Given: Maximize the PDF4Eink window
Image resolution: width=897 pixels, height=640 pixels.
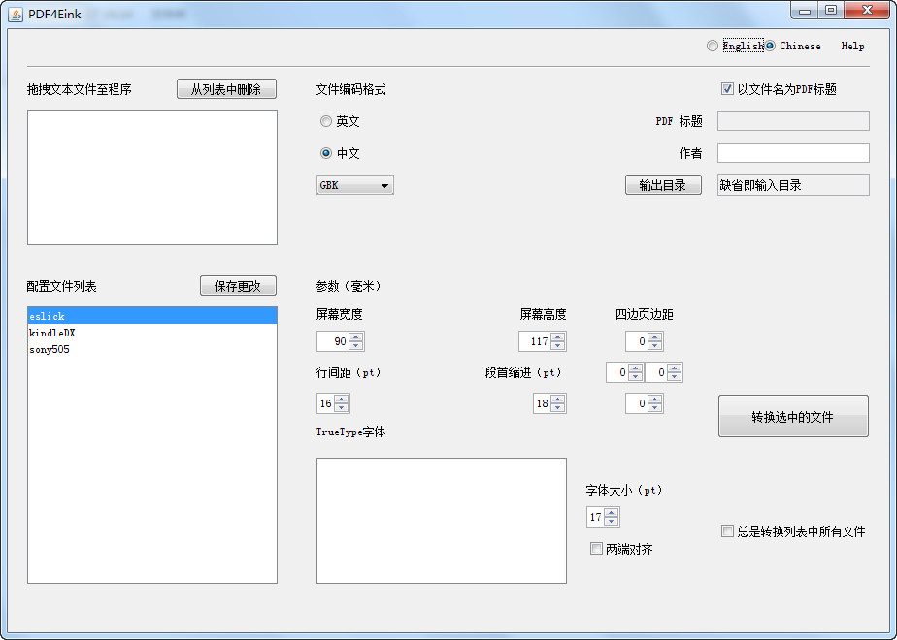Looking at the screenshot, I should click(x=831, y=11).
